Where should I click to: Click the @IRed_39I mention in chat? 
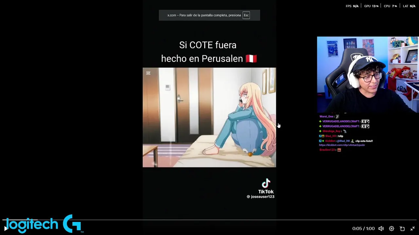[343, 141]
